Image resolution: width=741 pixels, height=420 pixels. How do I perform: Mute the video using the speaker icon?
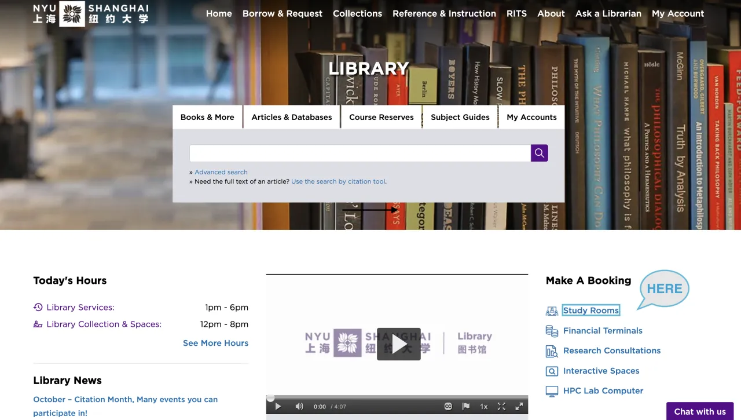pos(299,407)
